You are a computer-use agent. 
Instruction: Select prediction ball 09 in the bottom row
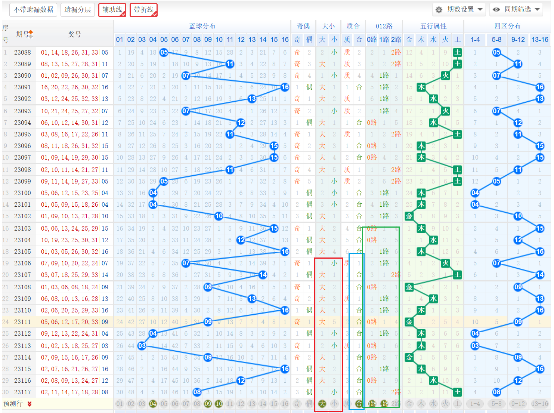pos(208,404)
